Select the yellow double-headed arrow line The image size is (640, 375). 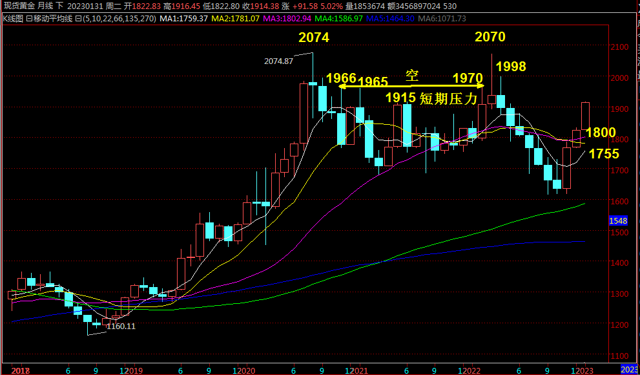(x=411, y=85)
